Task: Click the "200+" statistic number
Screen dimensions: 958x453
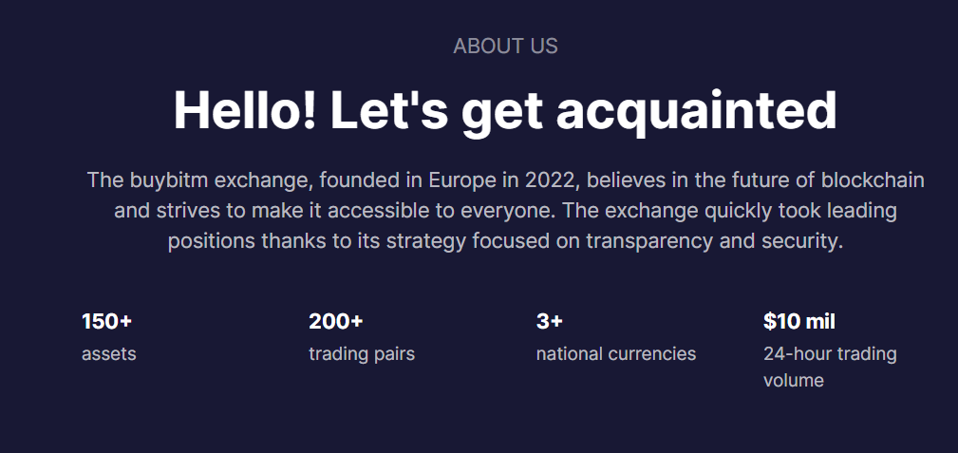Action: [335, 321]
